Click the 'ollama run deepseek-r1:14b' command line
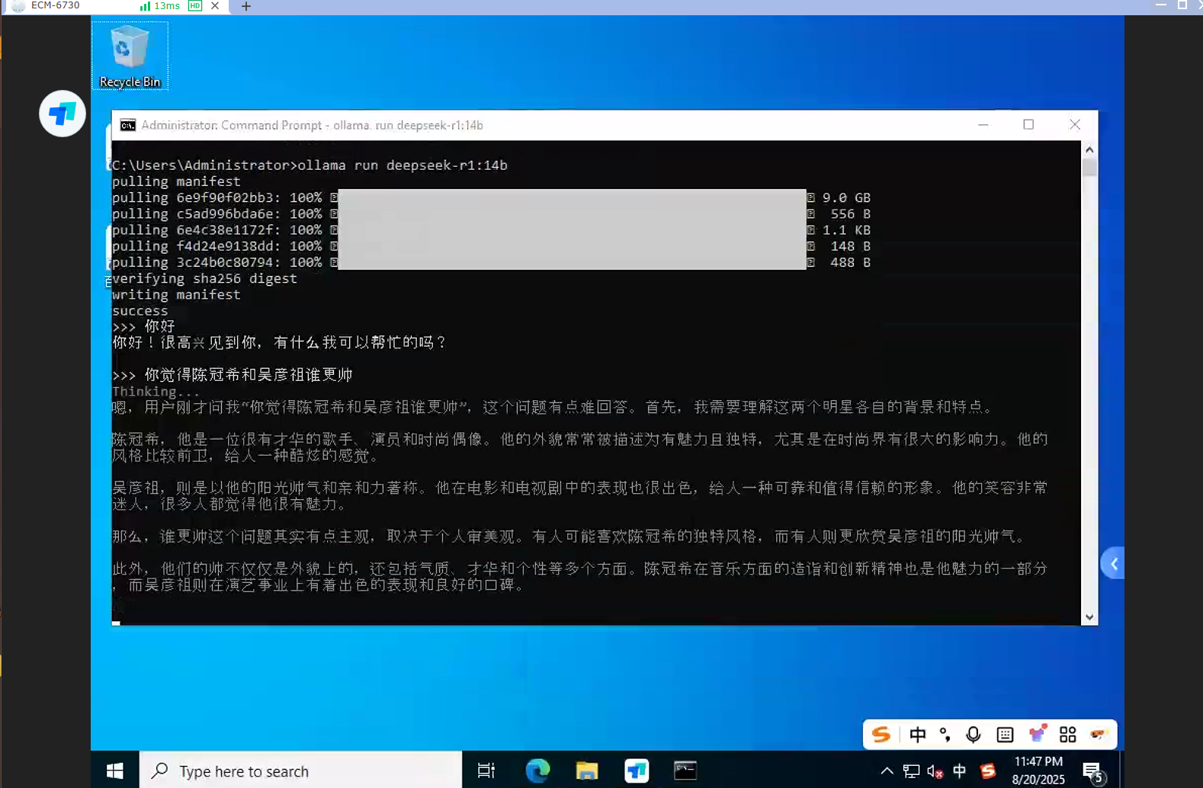 pos(403,165)
